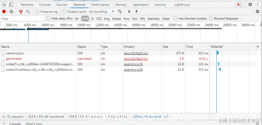Open the Memory tab
The height and width of the screenshot is (125, 262).
[x=121, y=5]
